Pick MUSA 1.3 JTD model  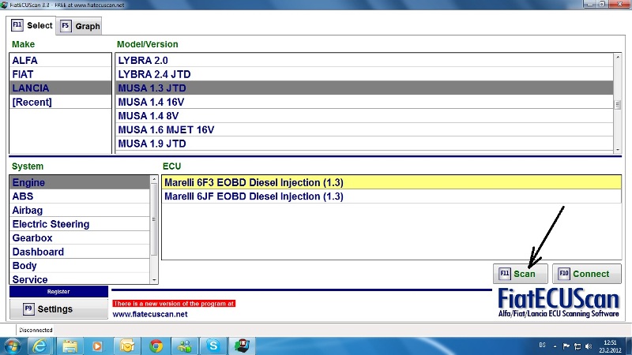coord(364,88)
